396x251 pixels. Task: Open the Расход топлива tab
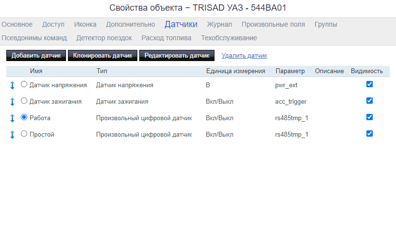point(166,38)
